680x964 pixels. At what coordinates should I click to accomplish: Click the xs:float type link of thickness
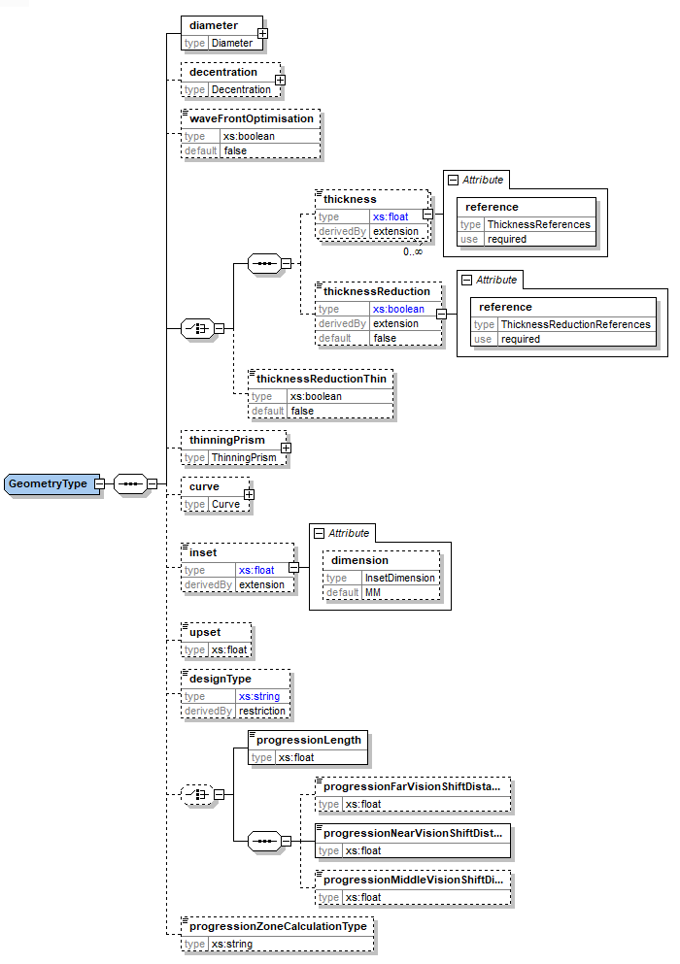tap(391, 216)
